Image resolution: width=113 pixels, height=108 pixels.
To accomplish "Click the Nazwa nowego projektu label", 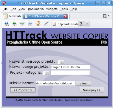I will pos(29,67).
